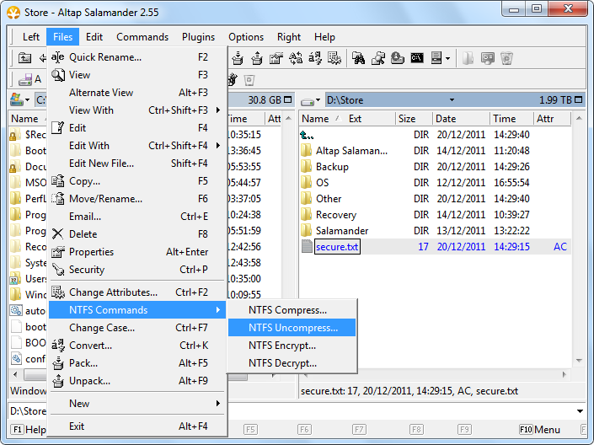Select NTFS Uncompress from submenu
The width and height of the screenshot is (594, 445).
tap(292, 328)
